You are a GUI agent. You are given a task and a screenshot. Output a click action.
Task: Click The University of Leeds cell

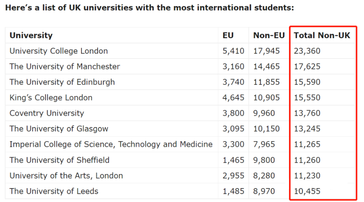54,191
